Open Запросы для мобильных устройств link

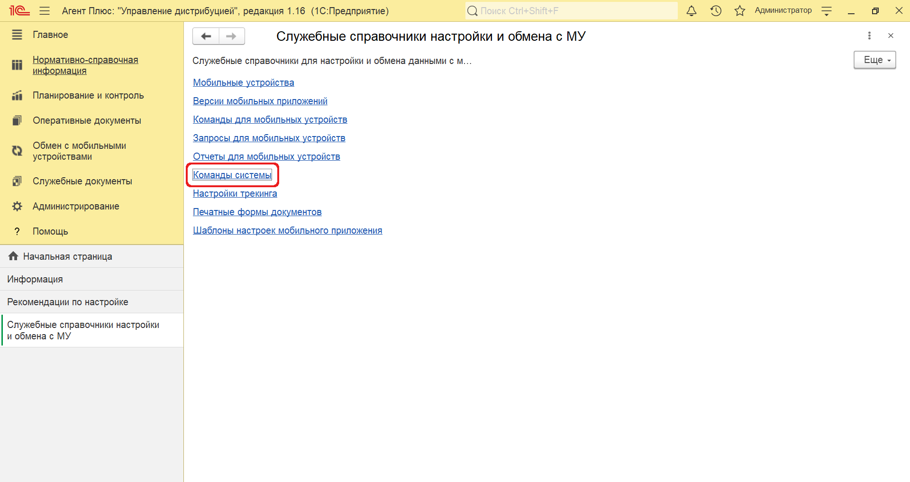(269, 138)
